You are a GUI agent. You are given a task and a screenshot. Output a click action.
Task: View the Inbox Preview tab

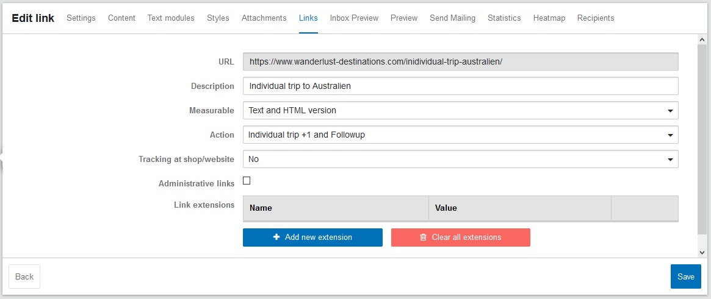click(354, 18)
